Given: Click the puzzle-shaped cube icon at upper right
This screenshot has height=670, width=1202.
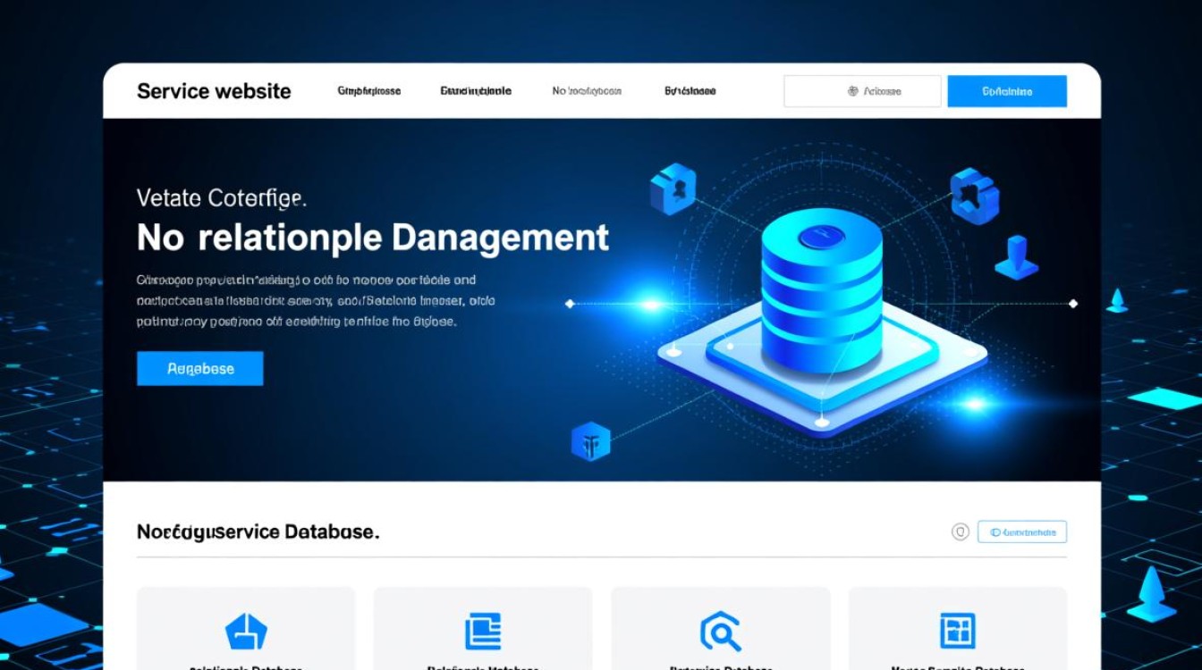Looking at the screenshot, I should (973, 194).
